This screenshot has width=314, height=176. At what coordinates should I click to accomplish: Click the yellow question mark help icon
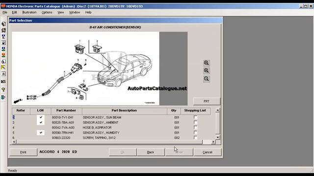tap(3, 89)
